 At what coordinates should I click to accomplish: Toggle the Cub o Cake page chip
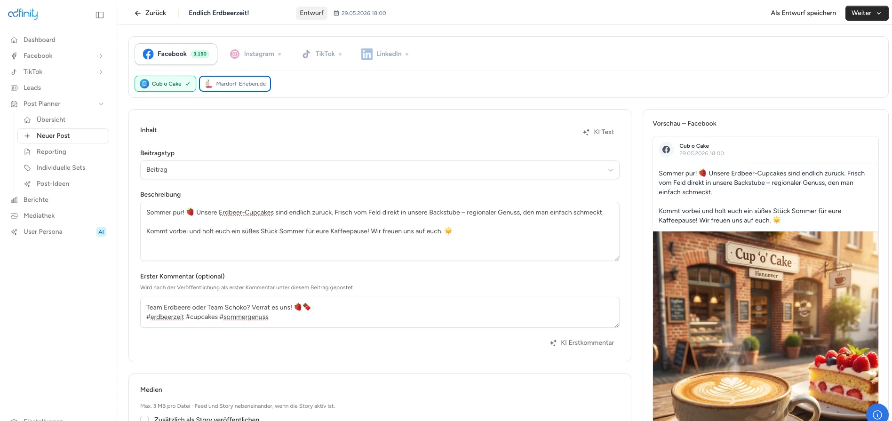[x=165, y=84]
